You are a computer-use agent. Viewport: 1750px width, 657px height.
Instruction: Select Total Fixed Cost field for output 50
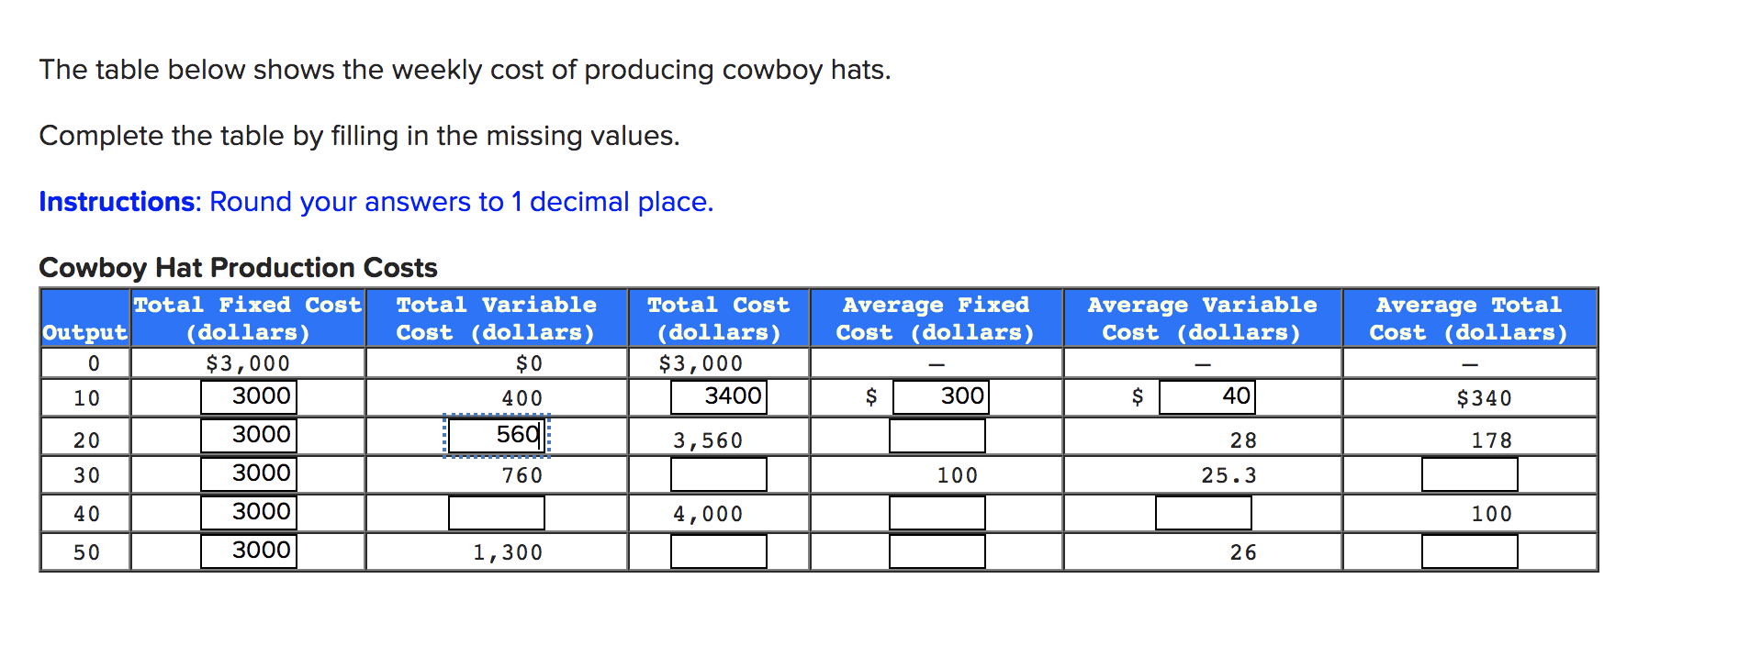tap(249, 551)
